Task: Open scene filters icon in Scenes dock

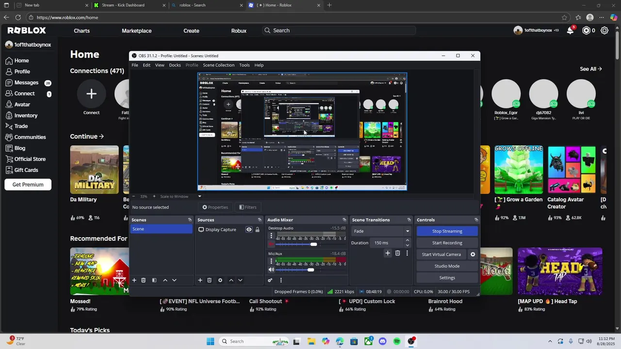Action: (154, 280)
